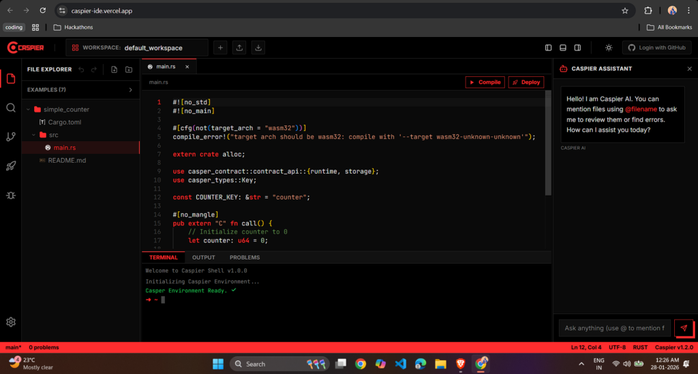The height and width of the screenshot is (374, 698).
Task: Open the coding tab group chip
Action: tap(14, 27)
